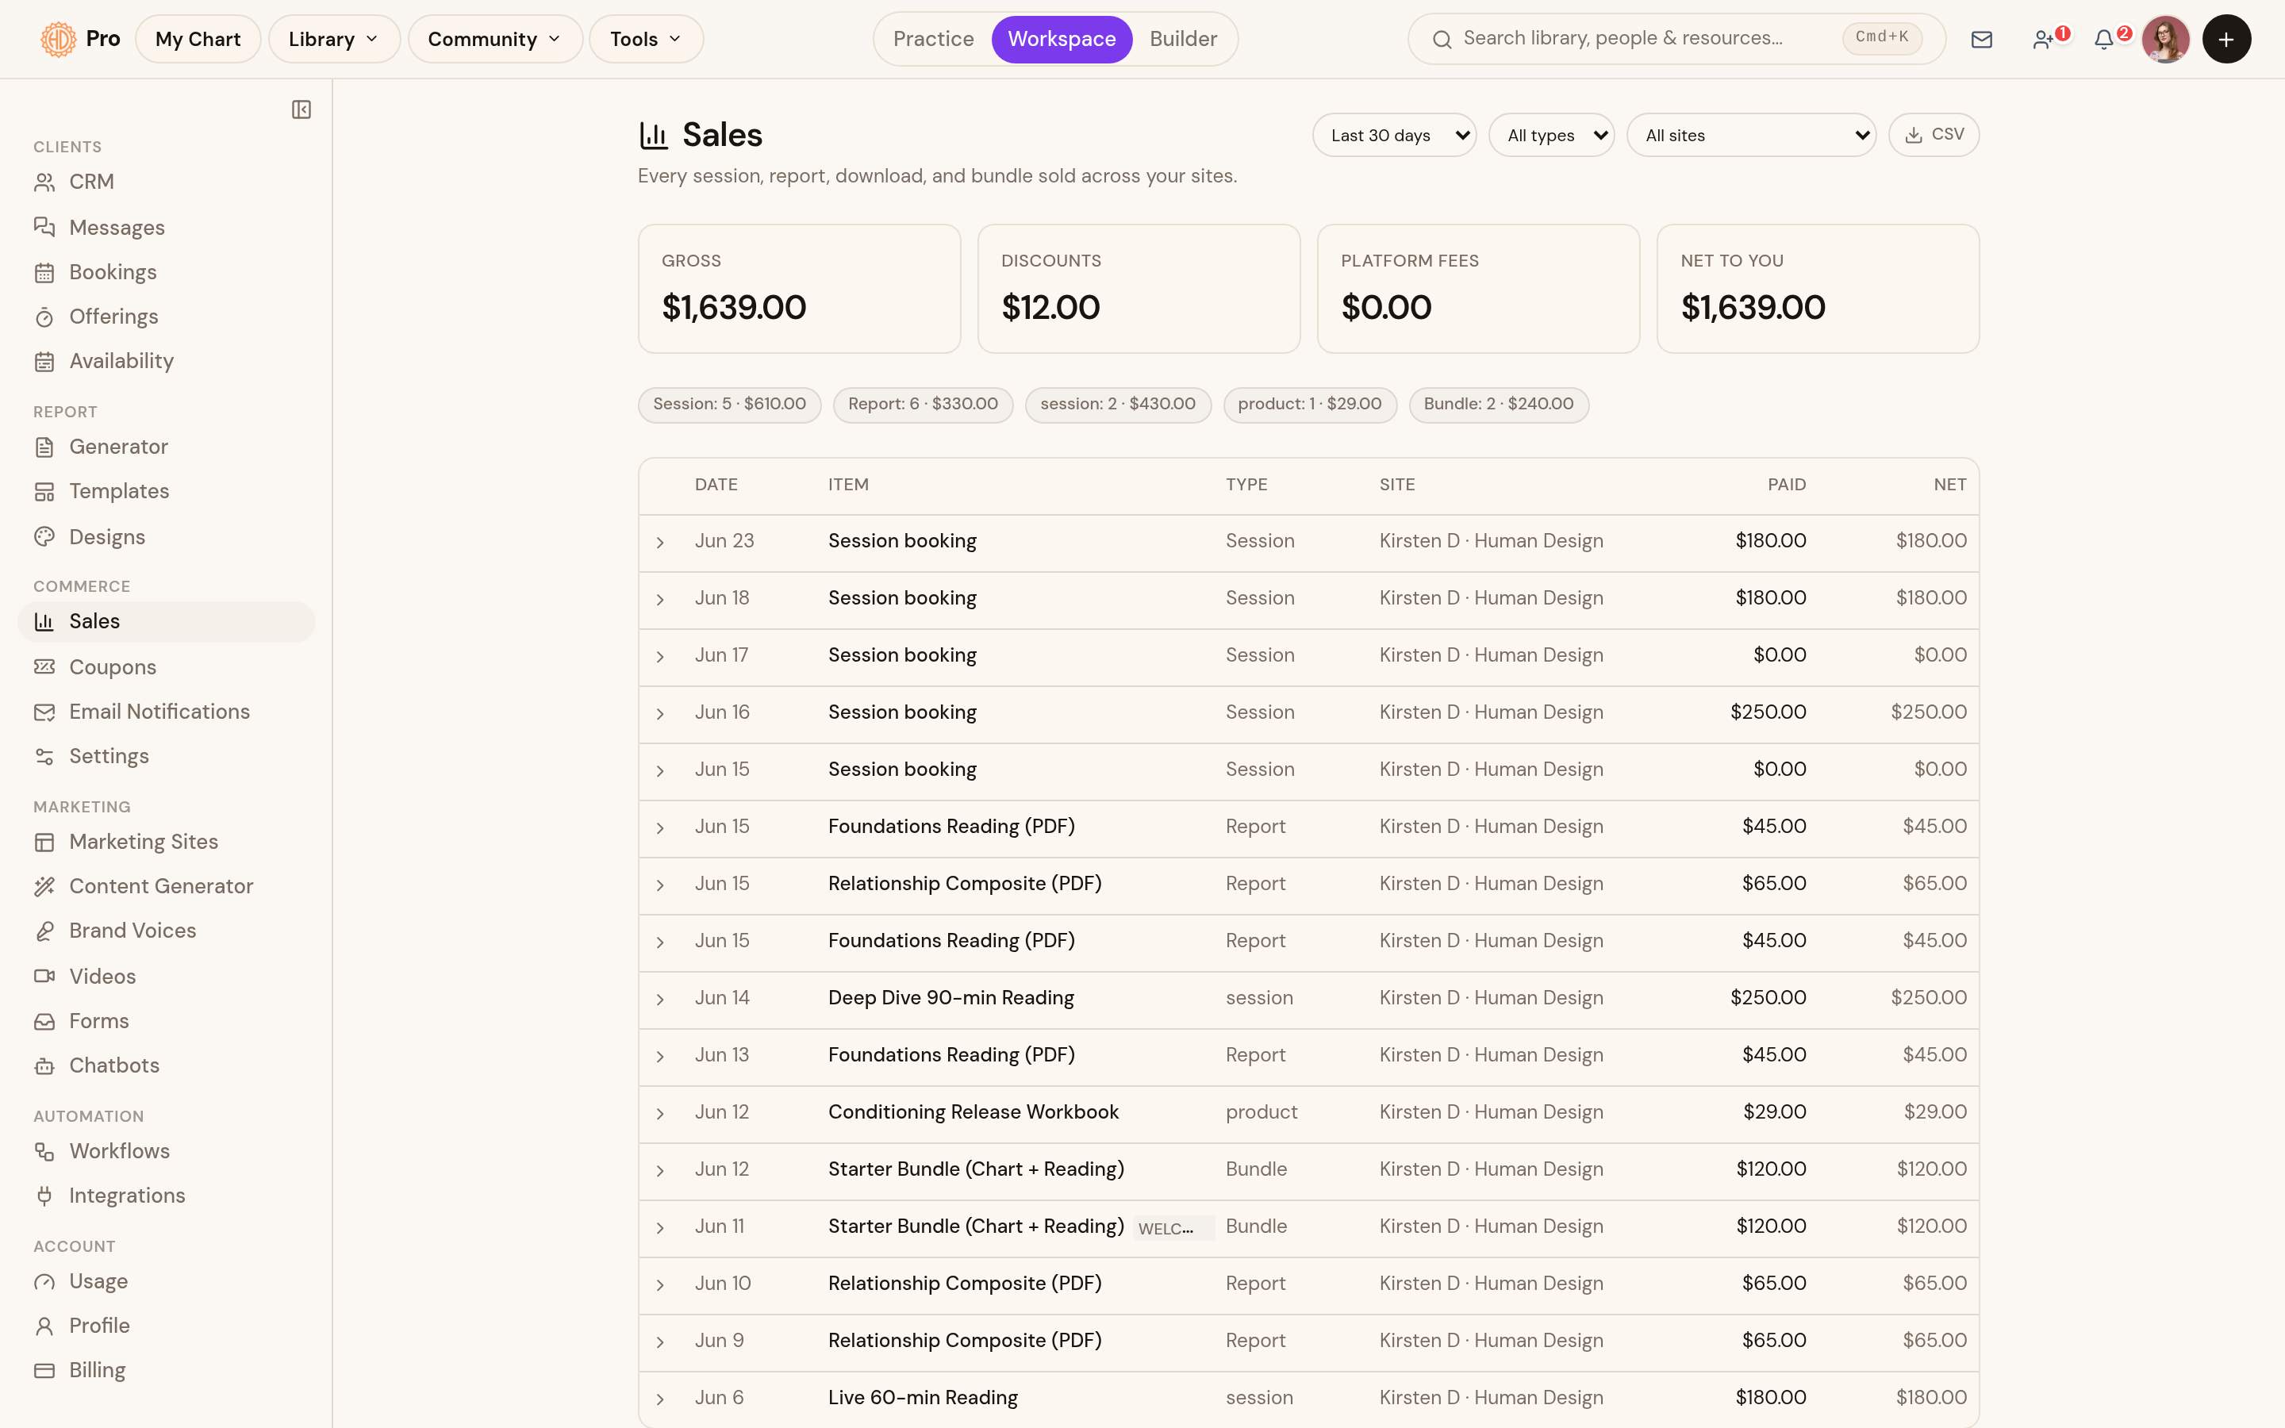This screenshot has height=1428, width=2285.
Task: Download sales as CSV
Action: pos(1933,135)
